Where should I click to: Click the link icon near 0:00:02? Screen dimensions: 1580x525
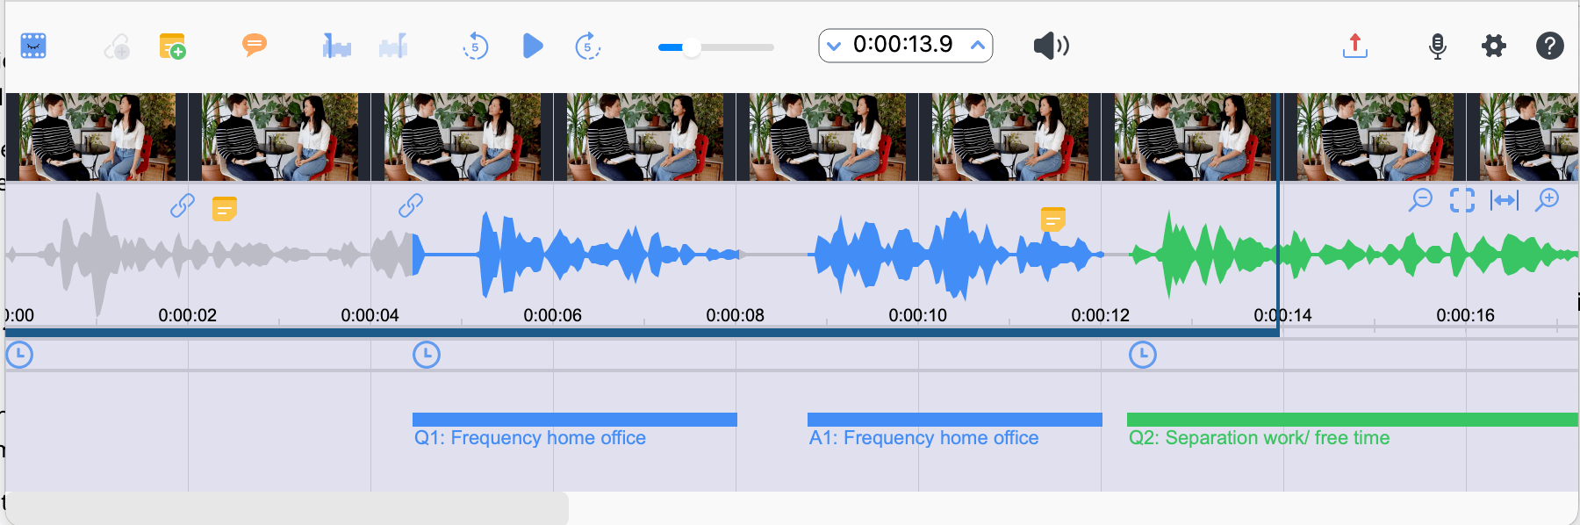(x=183, y=205)
